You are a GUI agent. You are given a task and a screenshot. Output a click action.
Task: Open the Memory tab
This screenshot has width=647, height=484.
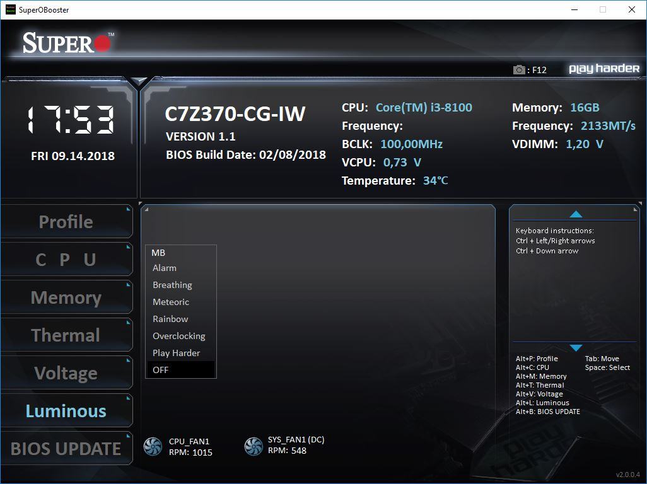coord(66,297)
